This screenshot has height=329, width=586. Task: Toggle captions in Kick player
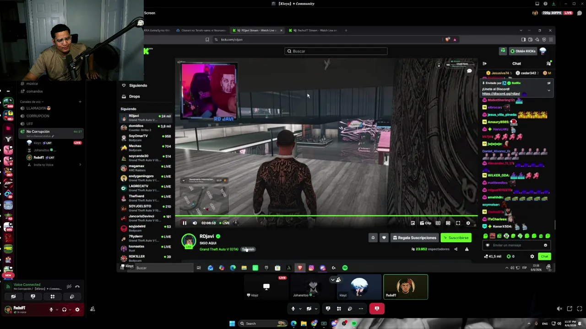pos(438,223)
